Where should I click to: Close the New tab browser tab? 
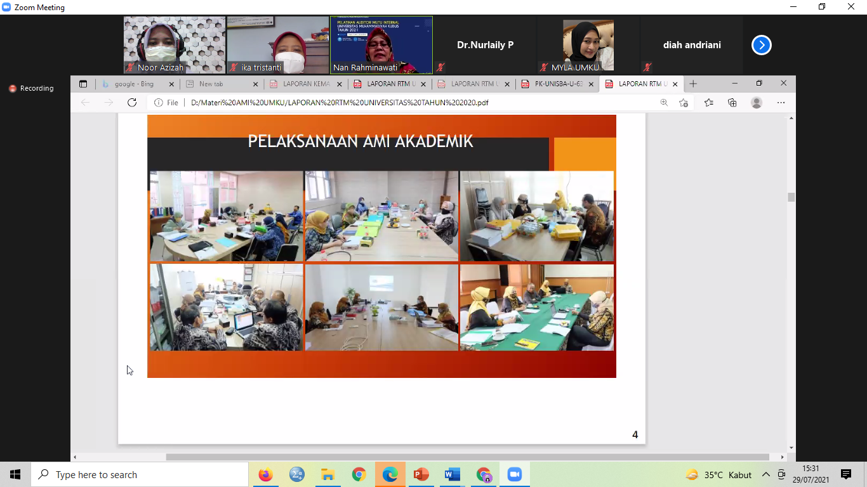[256, 84]
